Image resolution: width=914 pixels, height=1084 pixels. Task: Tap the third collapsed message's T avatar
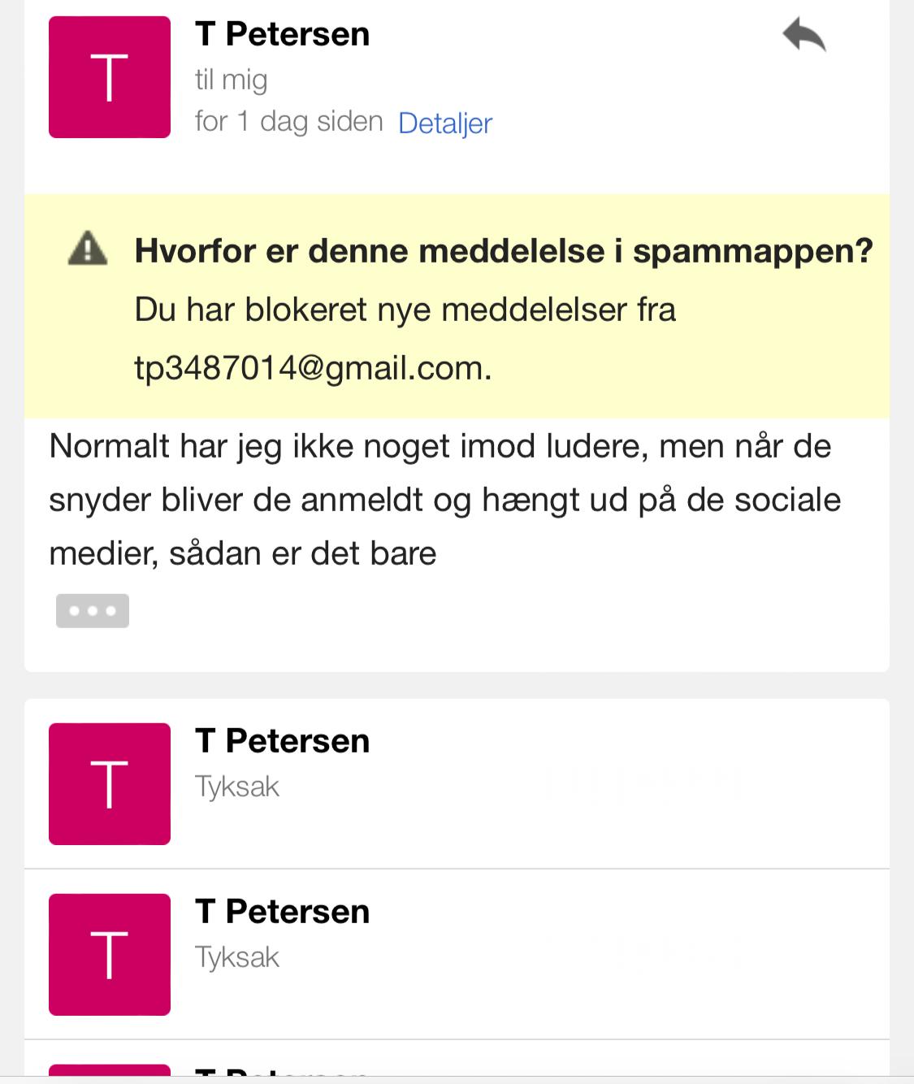click(110, 955)
